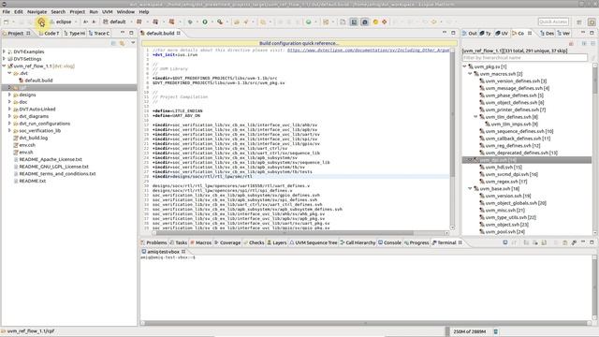Screen dimensions: 599x337
Task: Switch to the Call Hierarchy tab
Action: (358, 242)
